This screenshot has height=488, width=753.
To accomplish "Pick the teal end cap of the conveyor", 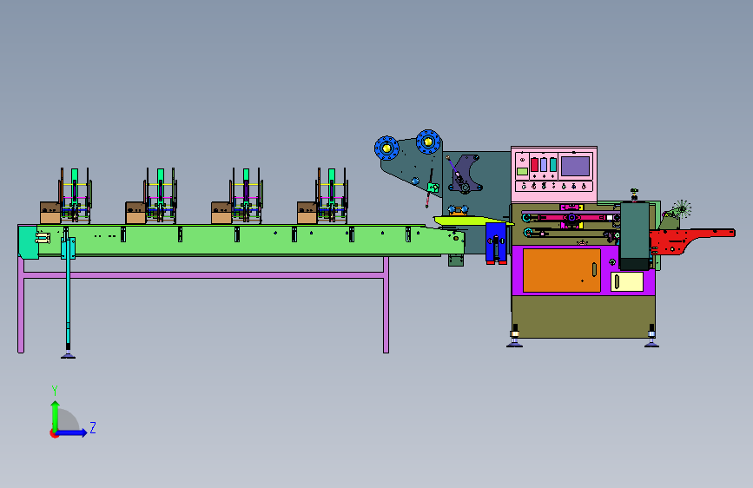I will coord(28,242).
